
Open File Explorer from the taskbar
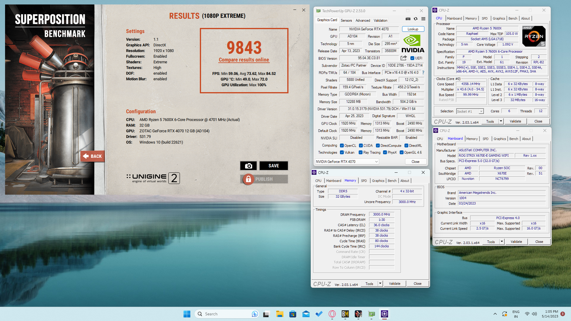click(x=280, y=314)
